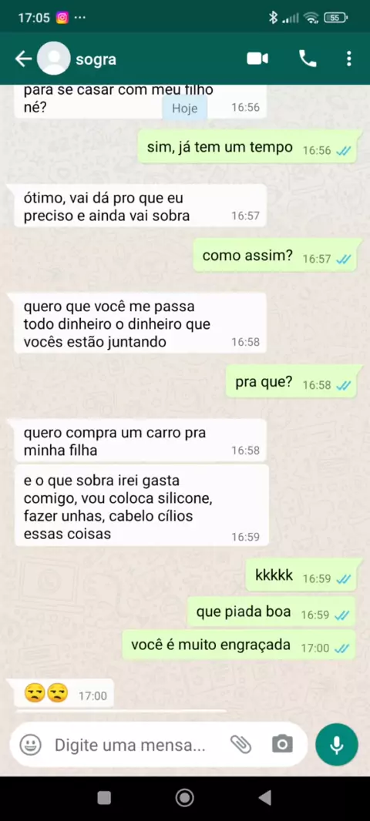Tap the paperclip attachment icon
This screenshot has height=821, width=370.
tap(241, 744)
